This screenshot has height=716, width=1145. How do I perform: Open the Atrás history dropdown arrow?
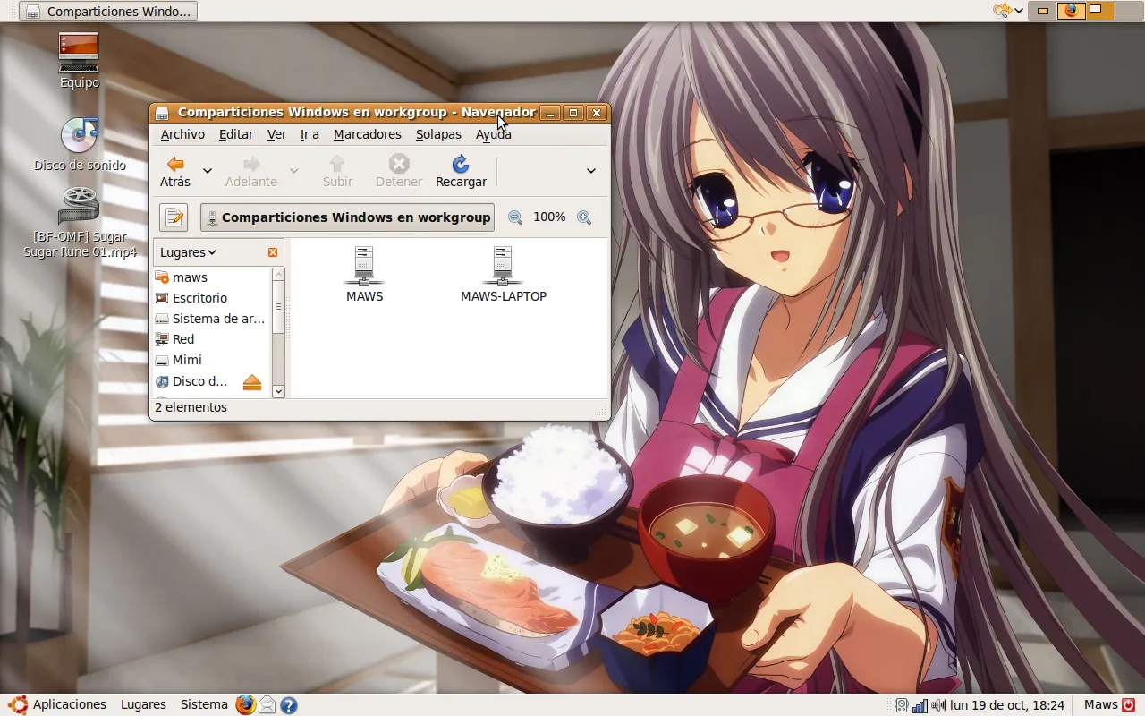click(208, 171)
